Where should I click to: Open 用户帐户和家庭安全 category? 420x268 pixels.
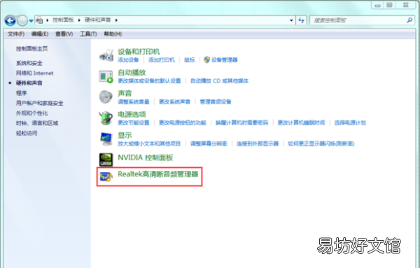[40, 103]
